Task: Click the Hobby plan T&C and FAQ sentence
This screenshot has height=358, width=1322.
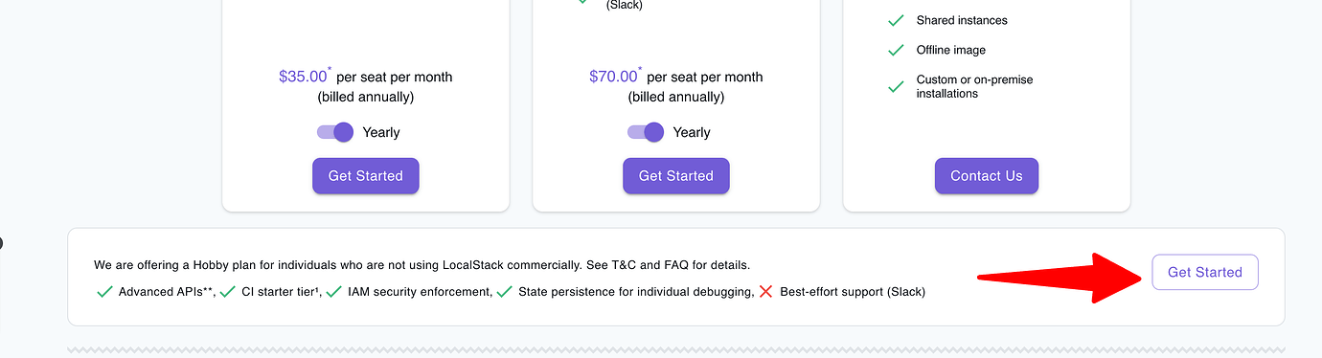Action: coord(422,264)
